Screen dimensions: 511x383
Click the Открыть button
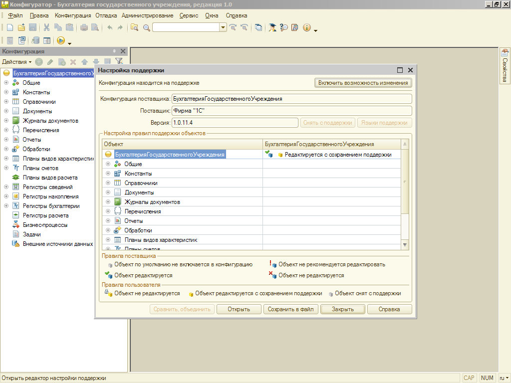click(239, 309)
